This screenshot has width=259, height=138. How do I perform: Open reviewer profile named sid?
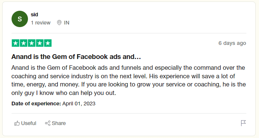point(34,14)
